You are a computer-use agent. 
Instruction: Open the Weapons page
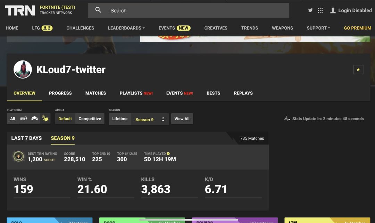[282, 28]
